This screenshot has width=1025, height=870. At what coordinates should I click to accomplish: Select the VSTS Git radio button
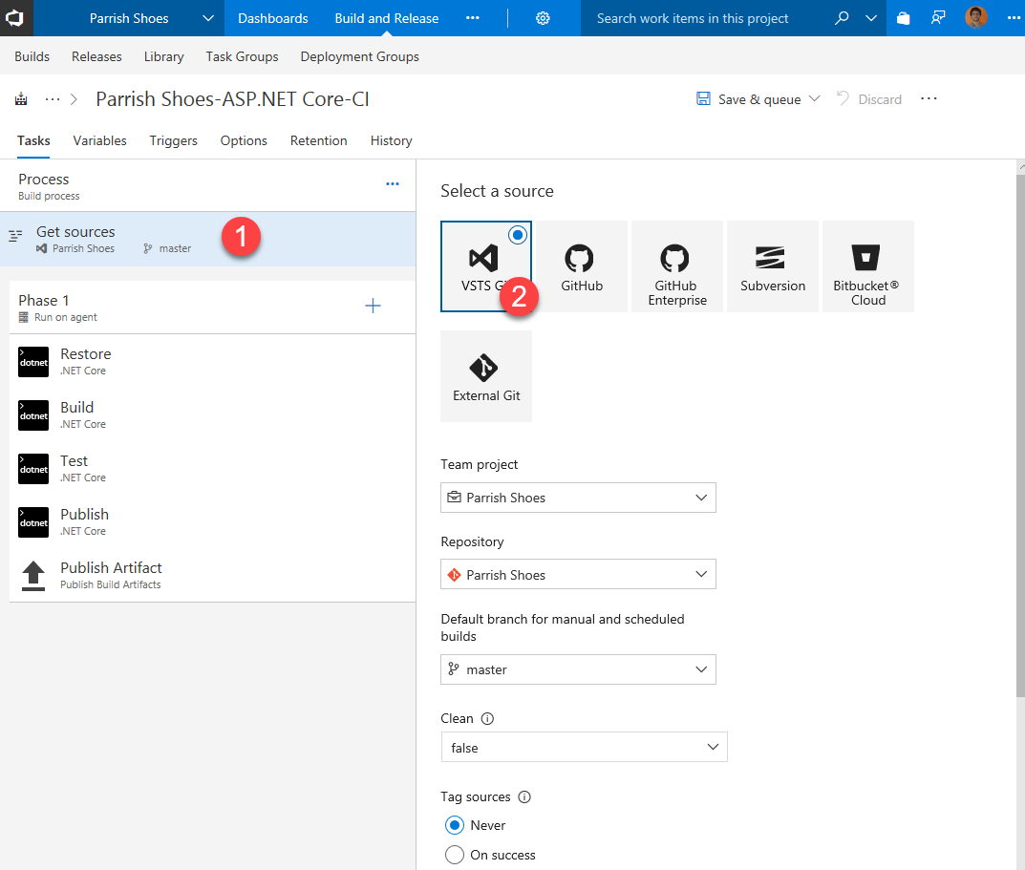(x=517, y=235)
